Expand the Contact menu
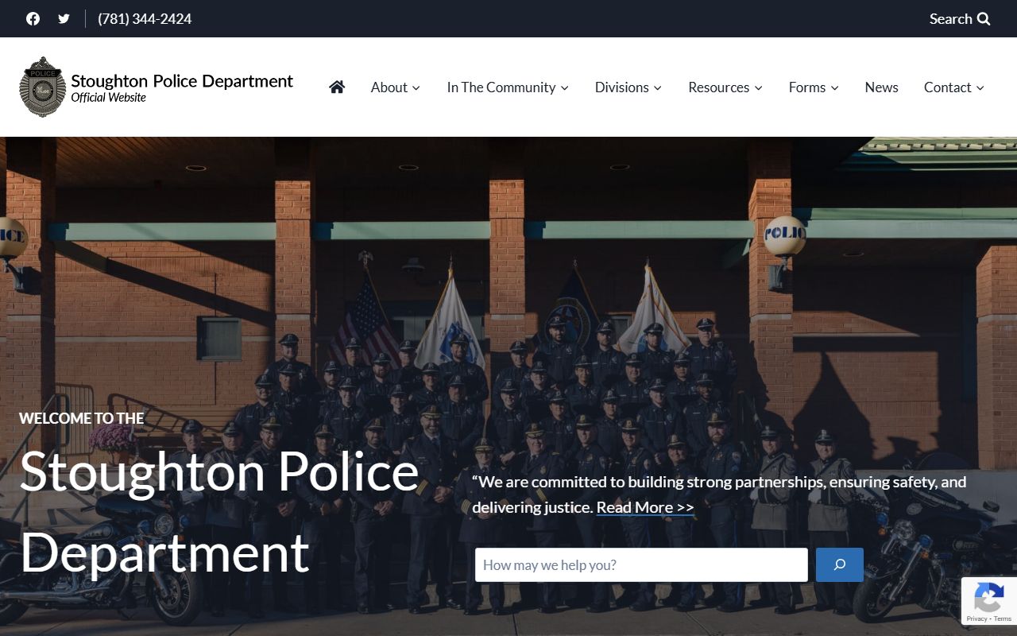 tap(954, 87)
